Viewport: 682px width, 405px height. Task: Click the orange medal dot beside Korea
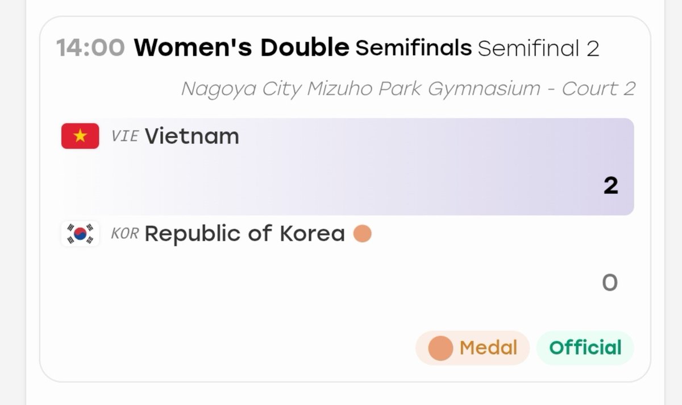363,234
